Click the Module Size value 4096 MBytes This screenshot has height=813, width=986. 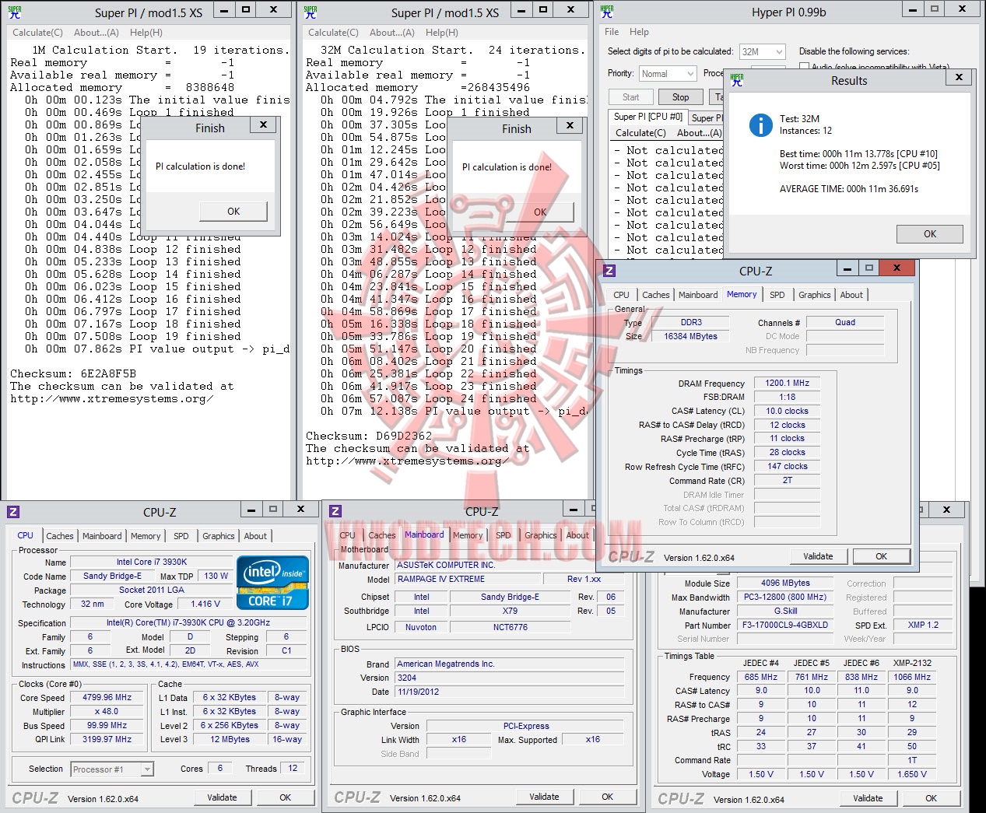(x=785, y=583)
